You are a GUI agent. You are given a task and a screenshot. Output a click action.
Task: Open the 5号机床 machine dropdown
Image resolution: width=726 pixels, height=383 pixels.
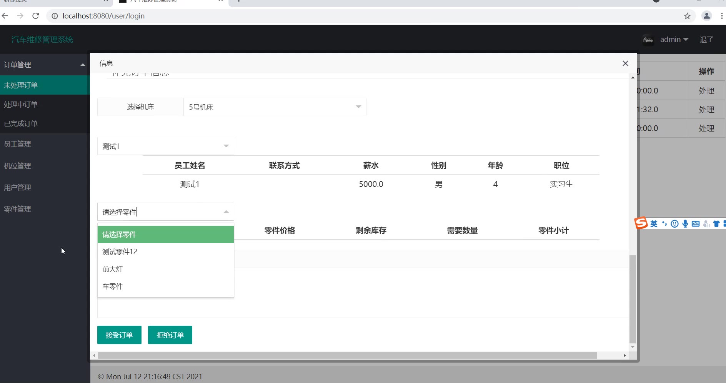tap(275, 107)
